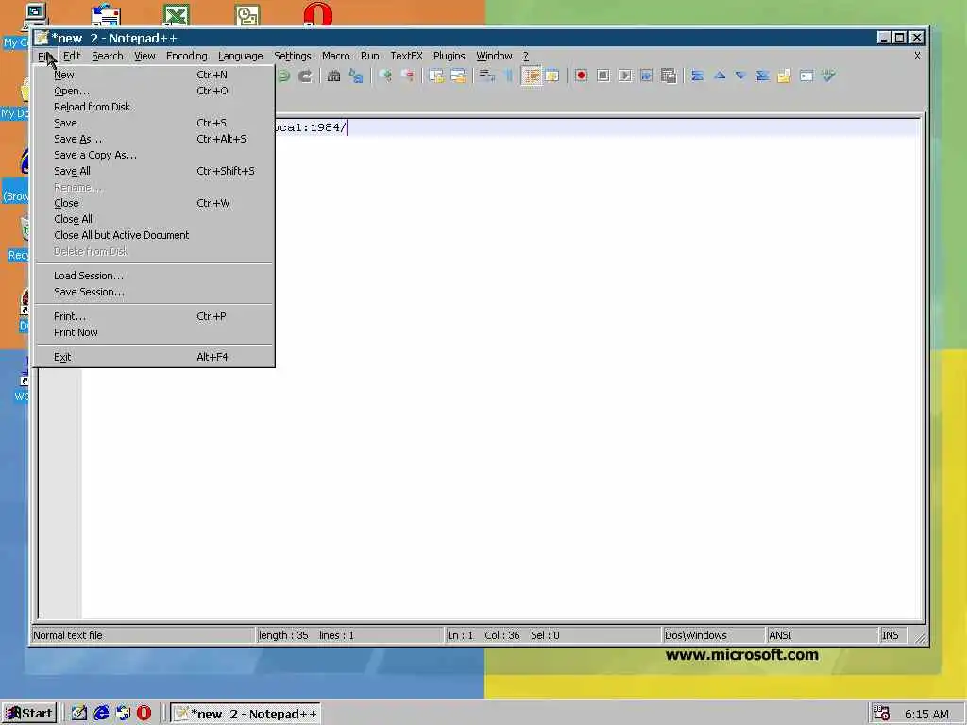Viewport: 967px width, 725px height.
Task: Click the Undo toolbar icon
Action: 284,76
